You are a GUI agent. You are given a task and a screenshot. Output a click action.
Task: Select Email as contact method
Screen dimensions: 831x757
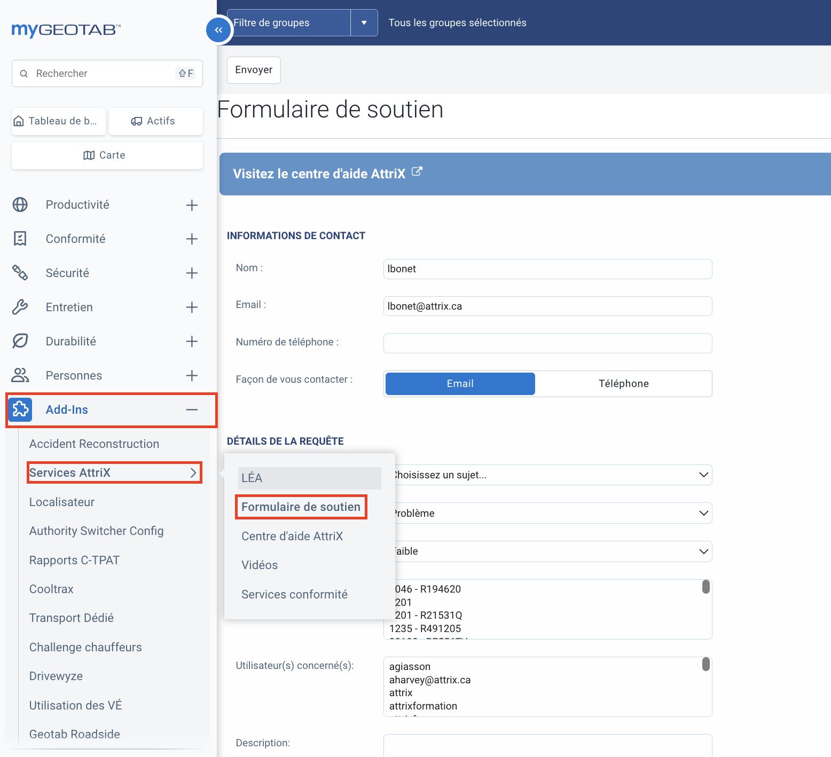(x=460, y=384)
